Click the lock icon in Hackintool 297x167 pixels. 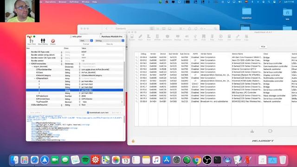(x=133, y=141)
